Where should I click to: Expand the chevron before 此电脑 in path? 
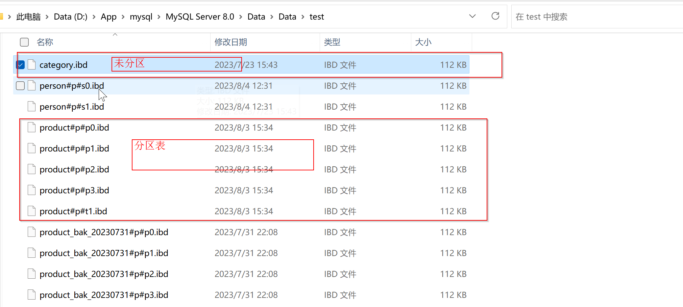9,17
